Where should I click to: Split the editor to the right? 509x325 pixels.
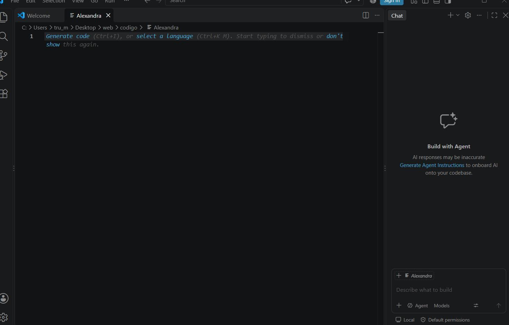point(366,15)
